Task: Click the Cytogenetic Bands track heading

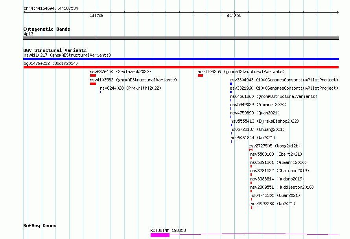Action: tap(47, 29)
